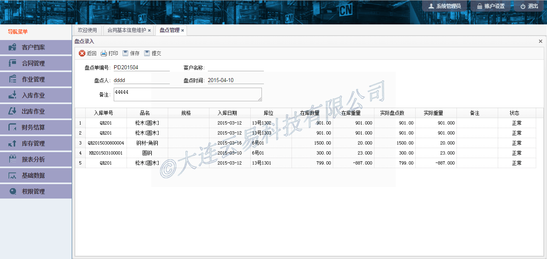
Task: Select cell HR201503100001
Action: (106, 153)
